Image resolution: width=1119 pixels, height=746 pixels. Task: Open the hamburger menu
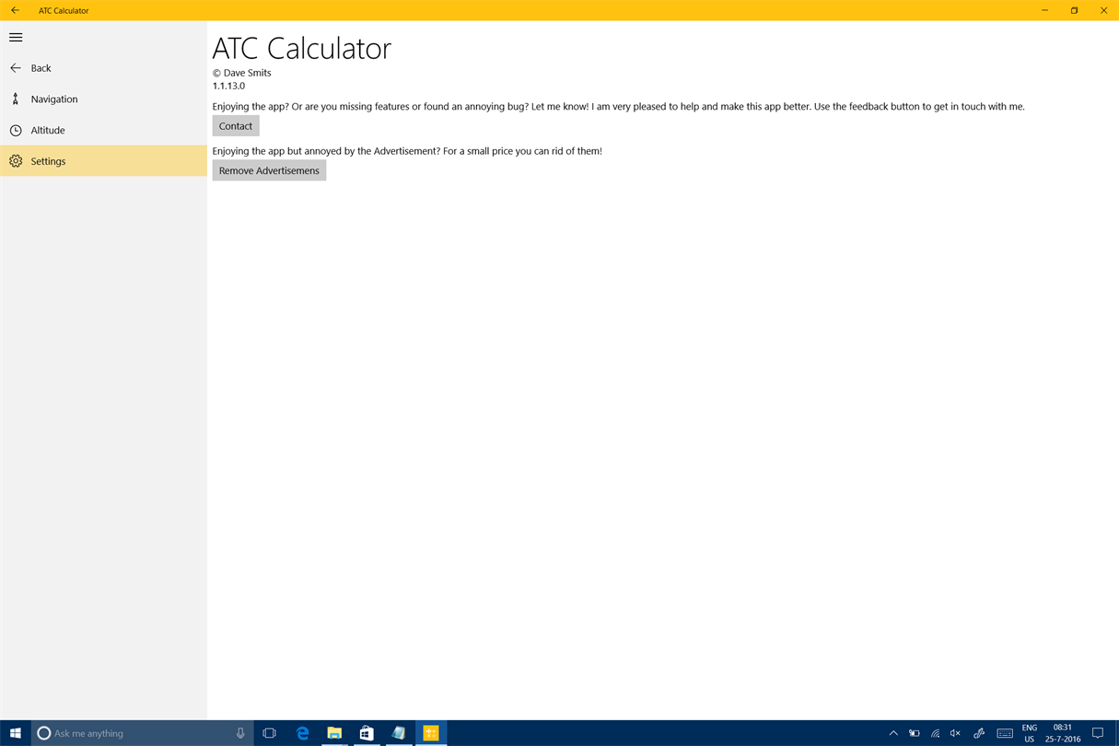[16, 37]
